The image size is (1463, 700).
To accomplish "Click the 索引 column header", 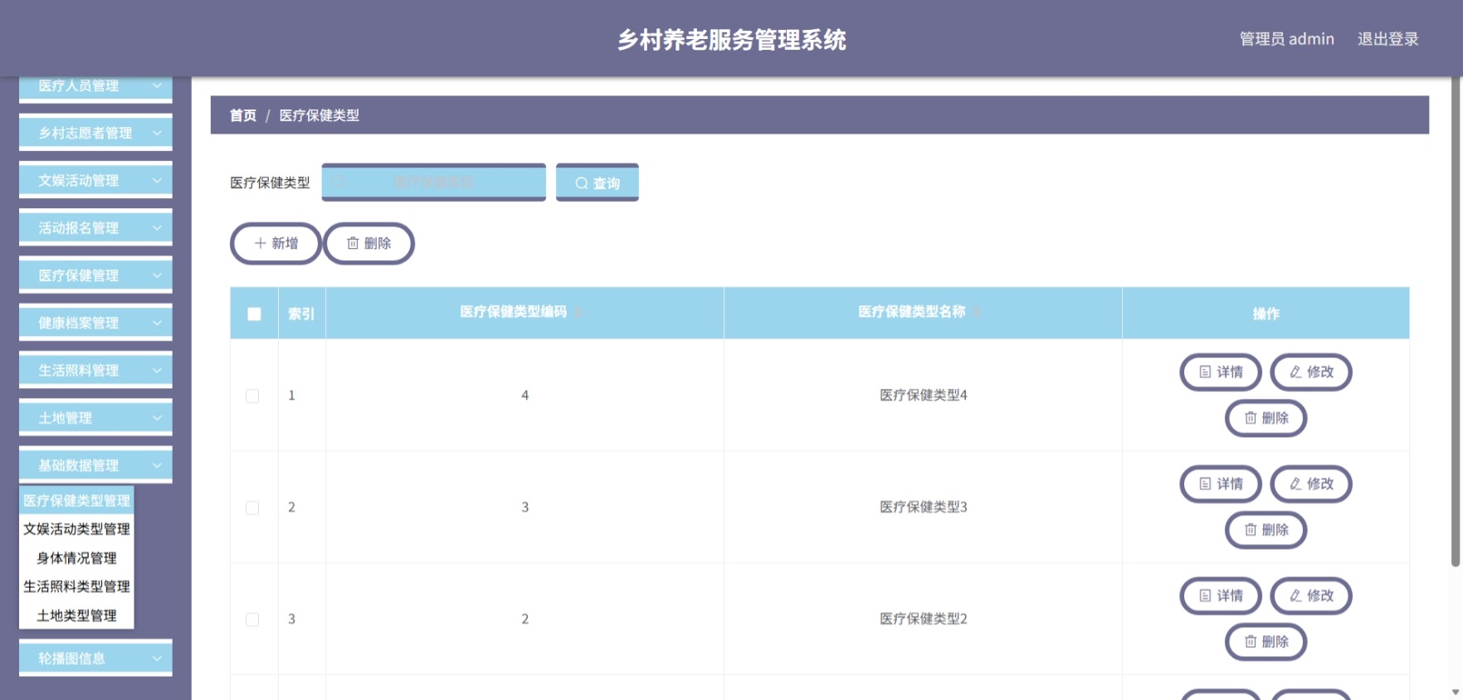I will [301, 314].
